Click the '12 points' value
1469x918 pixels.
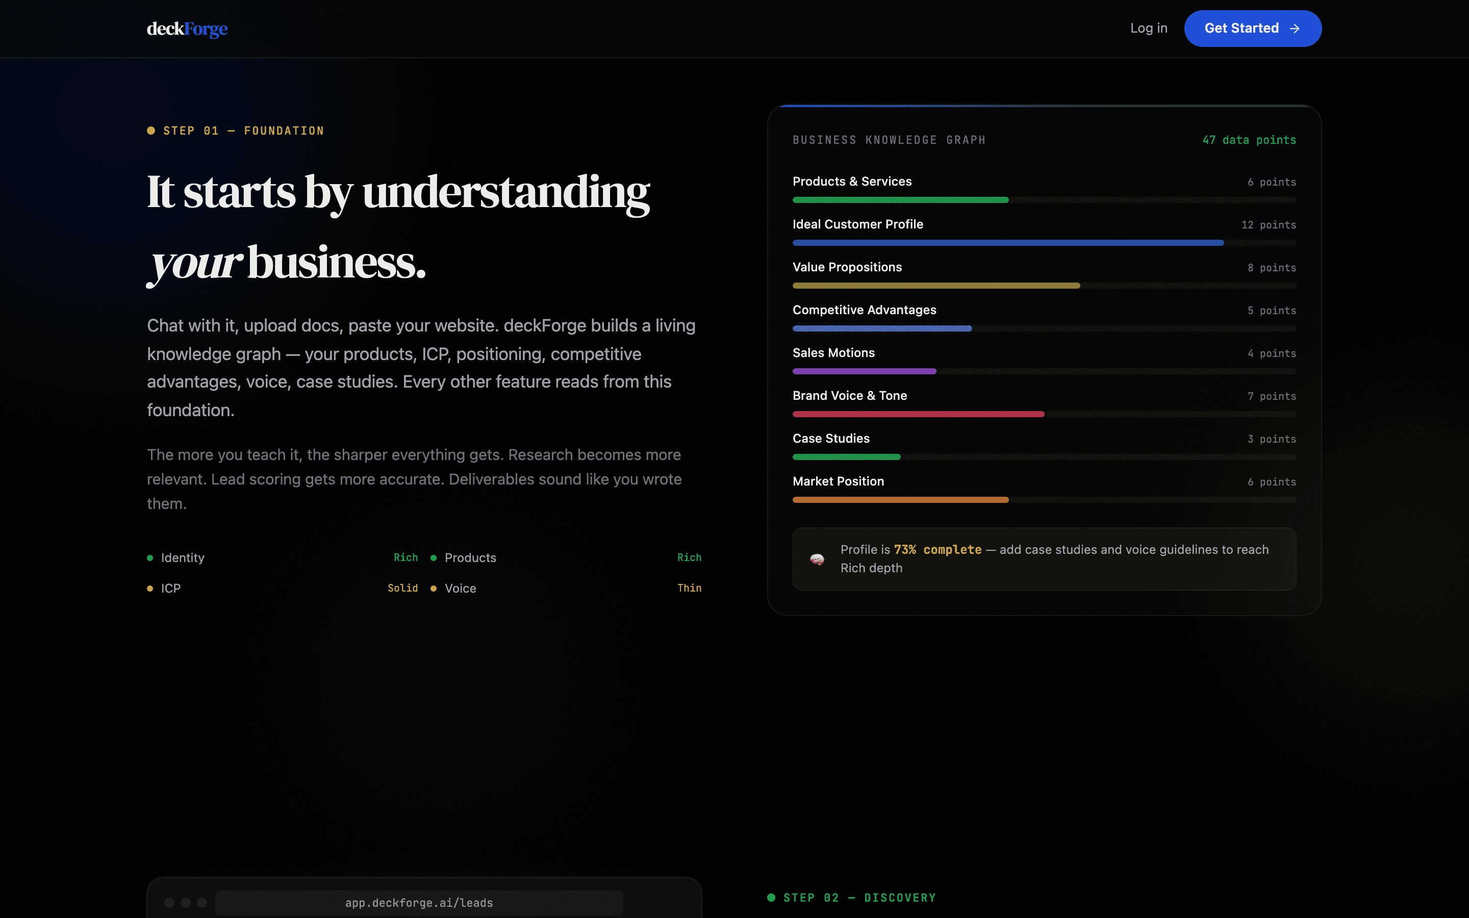(x=1268, y=224)
